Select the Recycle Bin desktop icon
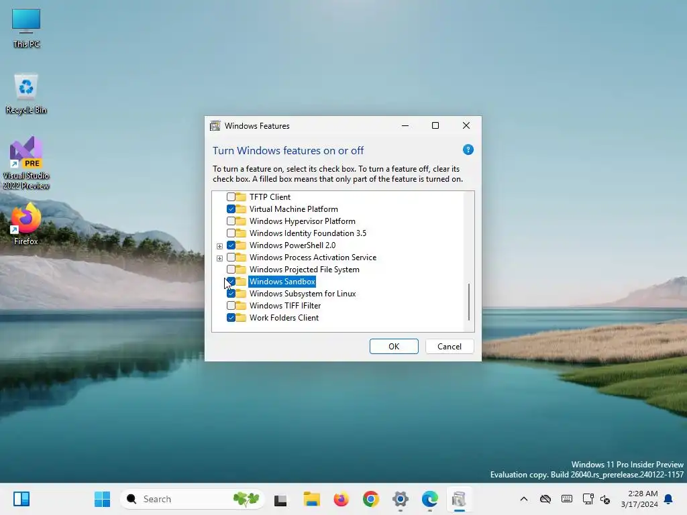This screenshot has width=687, height=515. (x=26, y=94)
